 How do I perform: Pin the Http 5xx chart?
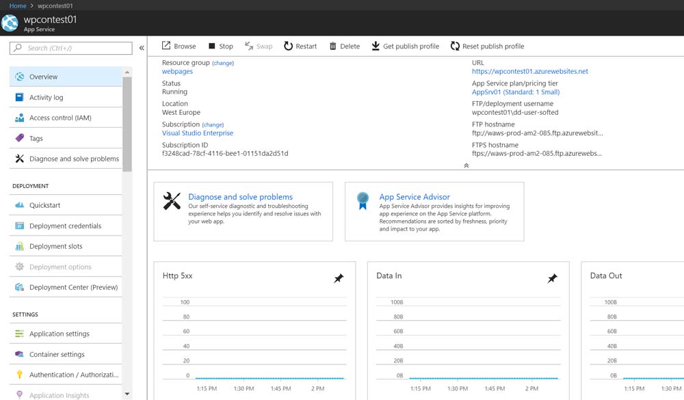339,278
